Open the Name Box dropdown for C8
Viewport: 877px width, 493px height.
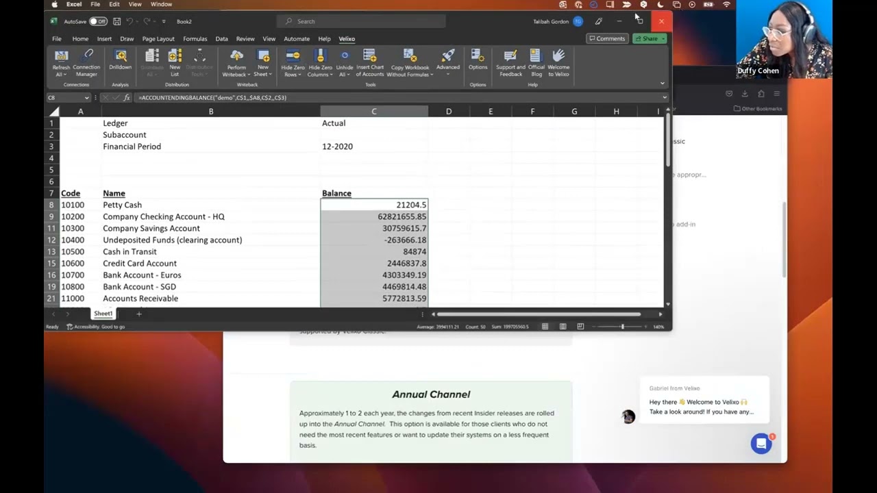pyautogui.click(x=86, y=98)
